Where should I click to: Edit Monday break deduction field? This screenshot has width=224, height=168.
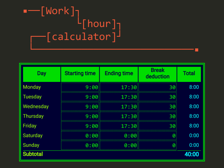157,87
